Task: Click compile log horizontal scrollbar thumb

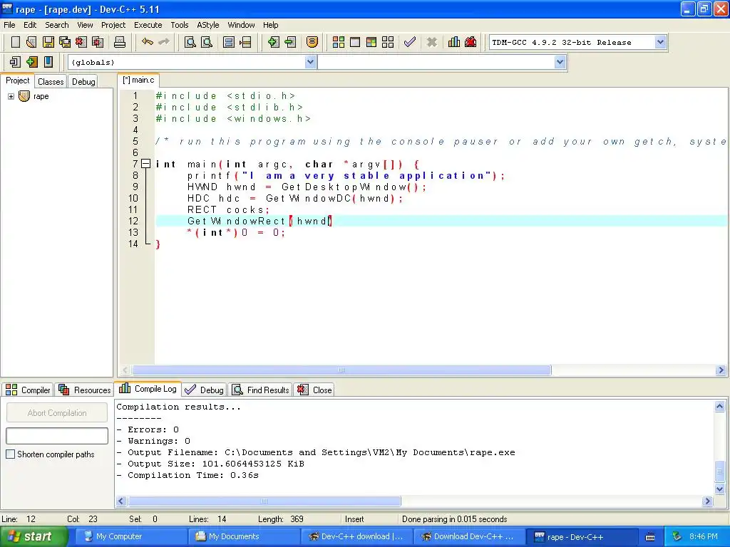Action: click(264, 501)
